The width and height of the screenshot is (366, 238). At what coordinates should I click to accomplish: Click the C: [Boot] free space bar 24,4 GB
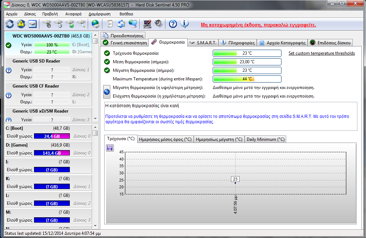pos(52,136)
